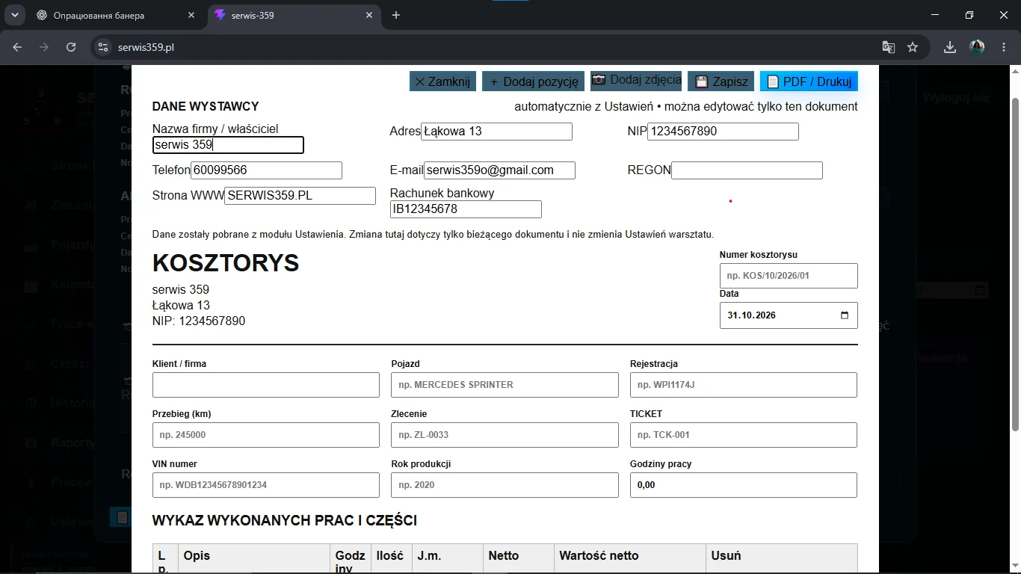Click the Rachunek bankowy field
This screenshot has height=574, width=1021.
(466, 209)
